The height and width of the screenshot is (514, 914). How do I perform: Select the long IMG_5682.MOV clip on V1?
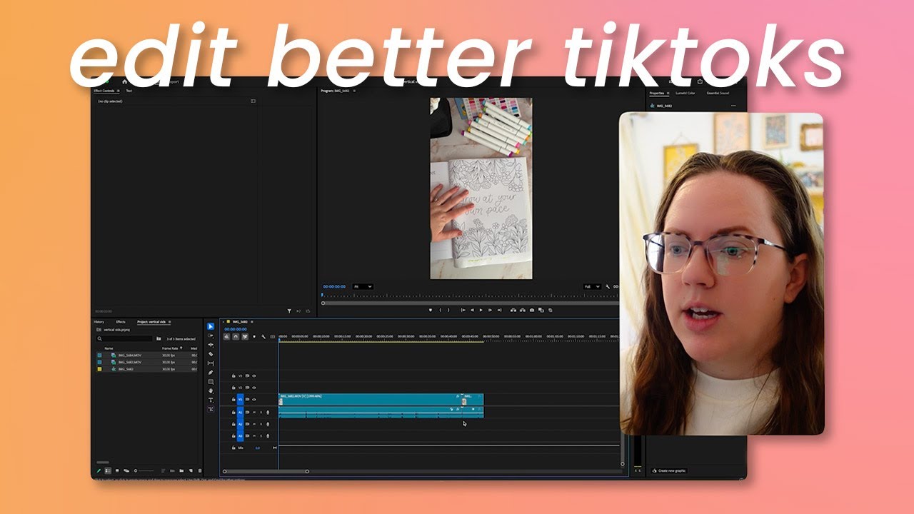370,400
